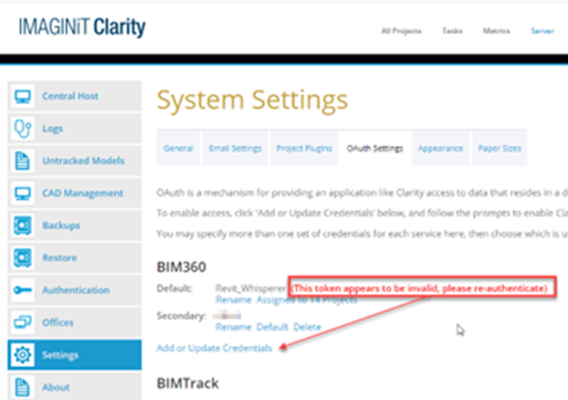This screenshot has height=400, width=568.
Task: Select the Appearance tab
Action: [440, 148]
